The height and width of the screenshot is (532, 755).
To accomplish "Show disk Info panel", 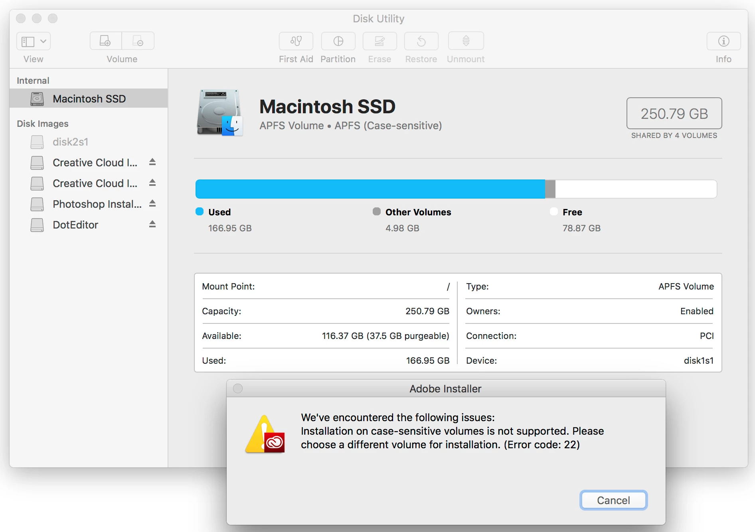I will [x=723, y=41].
